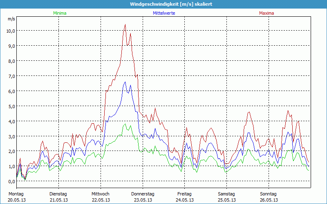327x204 pixels.
Task: Click the 8,0 y-axis value
Action: 12,61
